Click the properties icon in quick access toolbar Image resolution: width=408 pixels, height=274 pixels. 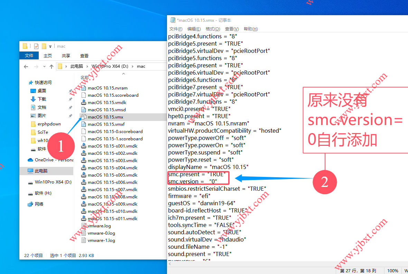[36, 46]
